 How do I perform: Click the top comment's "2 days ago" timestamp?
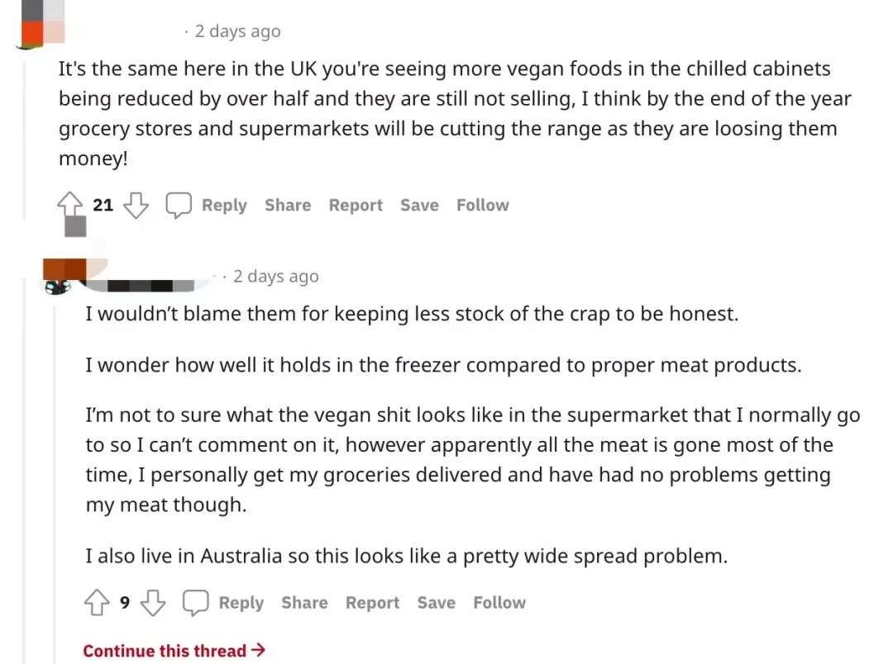tap(237, 31)
